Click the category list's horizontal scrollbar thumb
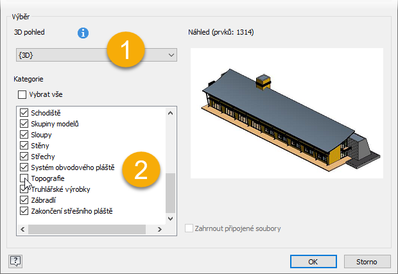Screen dimensions: 398x274 point(87,229)
